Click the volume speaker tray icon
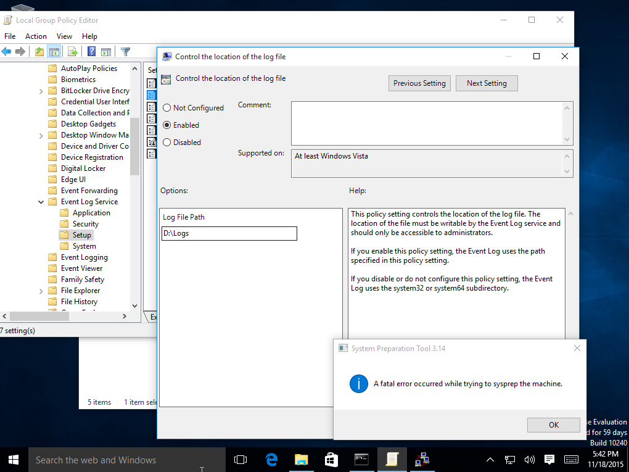This screenshot has width=629, height=472. tap(530, 460)
